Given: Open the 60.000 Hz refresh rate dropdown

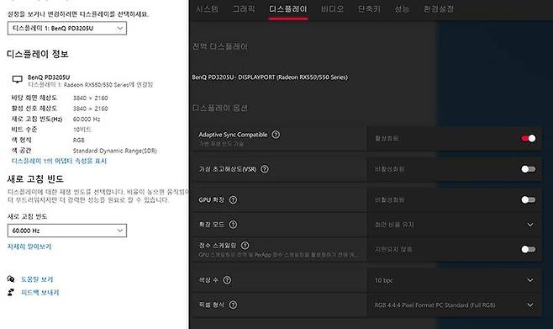Looking at the screenshot, I should [x=67, y=231].
